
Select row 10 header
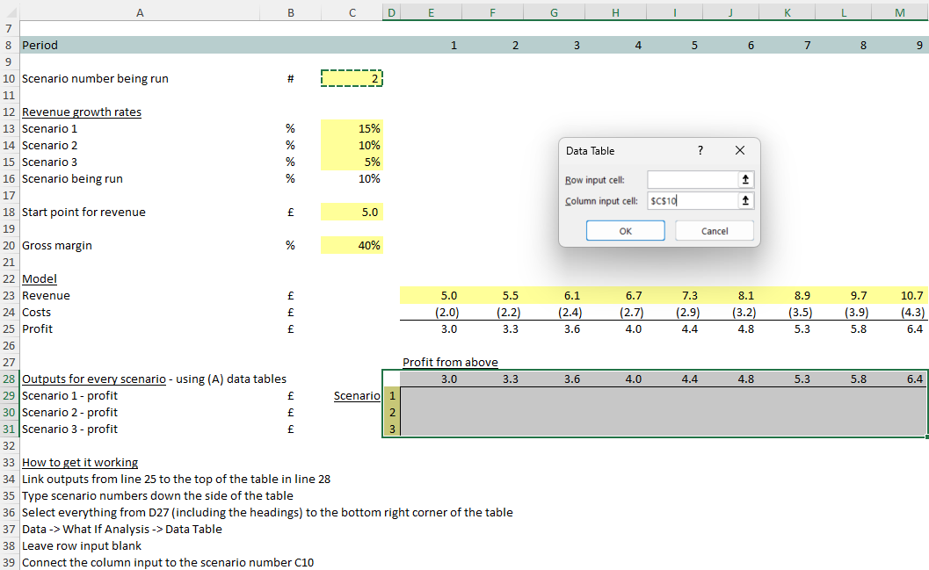coord(9,79)
